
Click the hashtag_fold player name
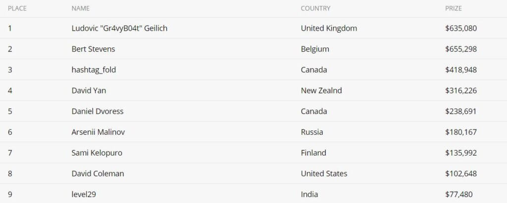94,70
